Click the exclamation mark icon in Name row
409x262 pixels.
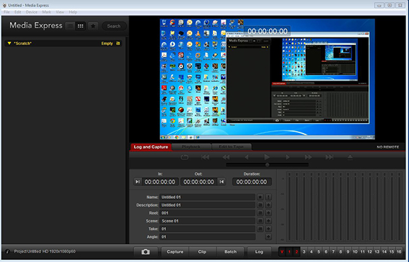point(268,197)
